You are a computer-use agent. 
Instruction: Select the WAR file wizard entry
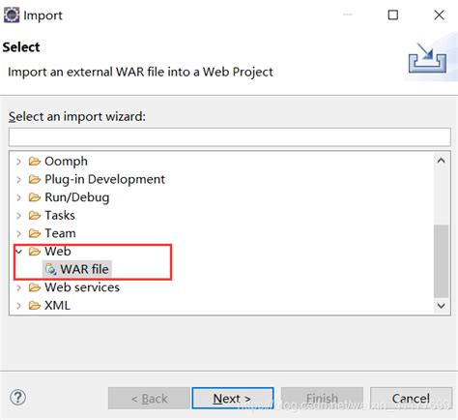pyautogui.click(x=77, y=269)
